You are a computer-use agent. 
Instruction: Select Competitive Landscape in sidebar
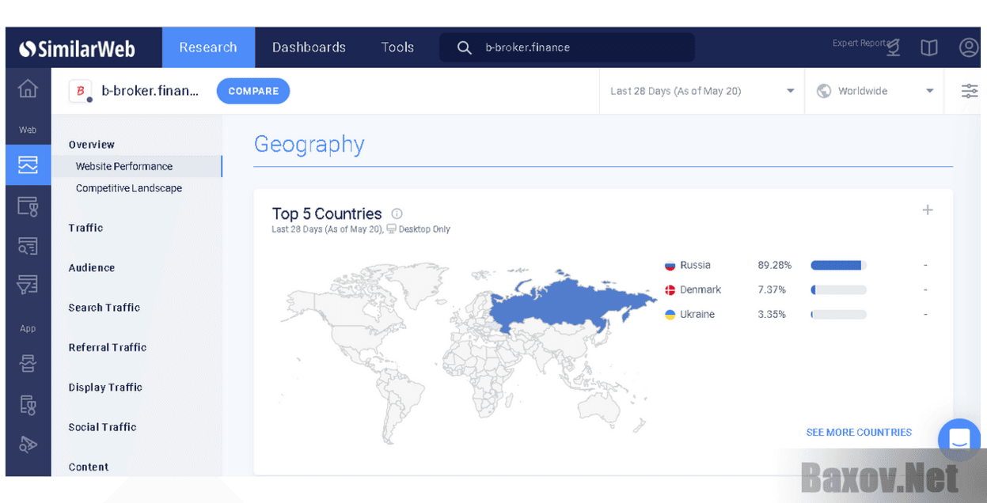(129, 188)
